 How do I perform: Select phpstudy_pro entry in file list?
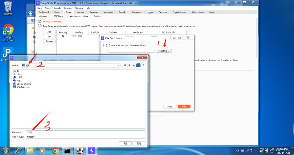[x=21, y=87]
